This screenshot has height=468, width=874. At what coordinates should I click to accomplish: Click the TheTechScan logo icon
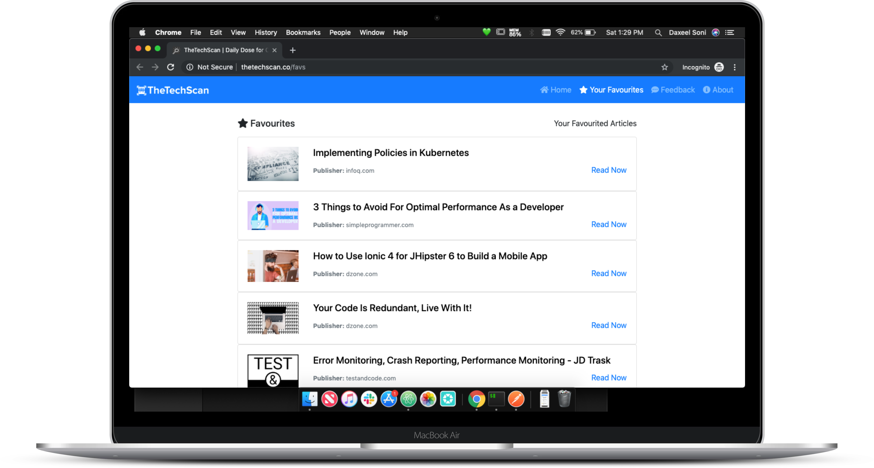142,90
